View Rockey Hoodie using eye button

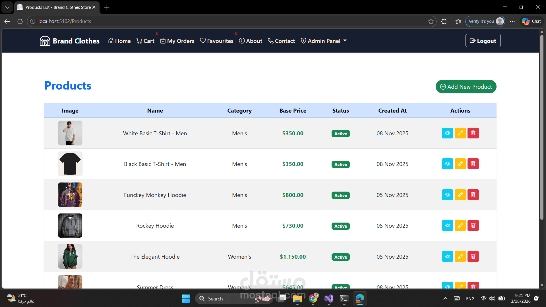coord(447,225)
